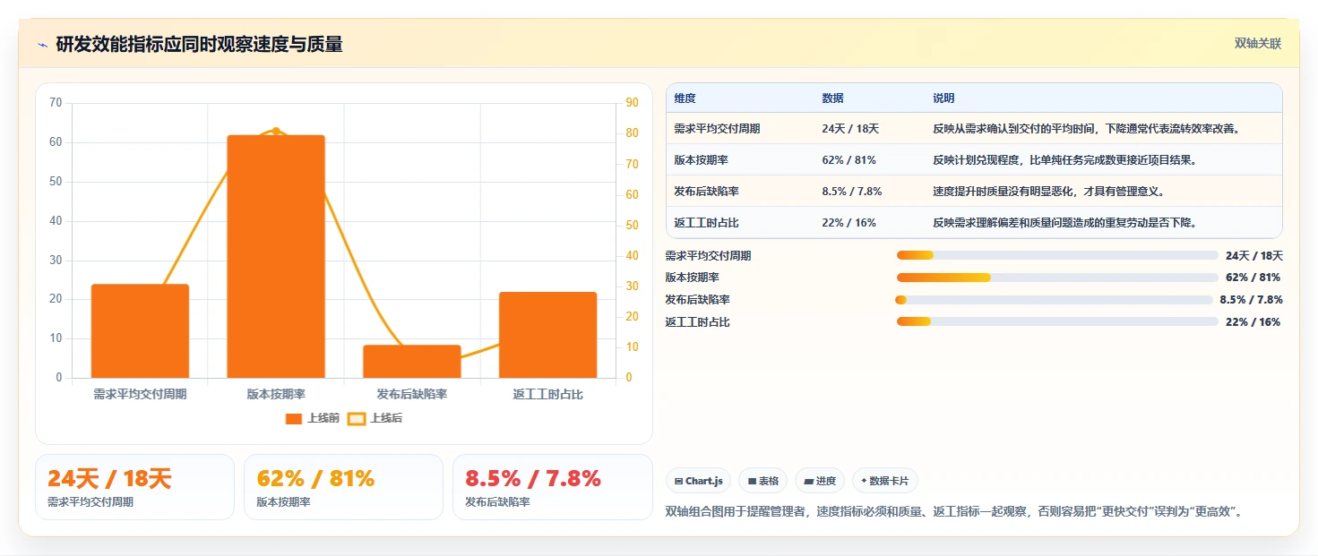Open the 8.5% / 7.8% data card
This screenshot has width=1318, height=556.
point(553,487)
